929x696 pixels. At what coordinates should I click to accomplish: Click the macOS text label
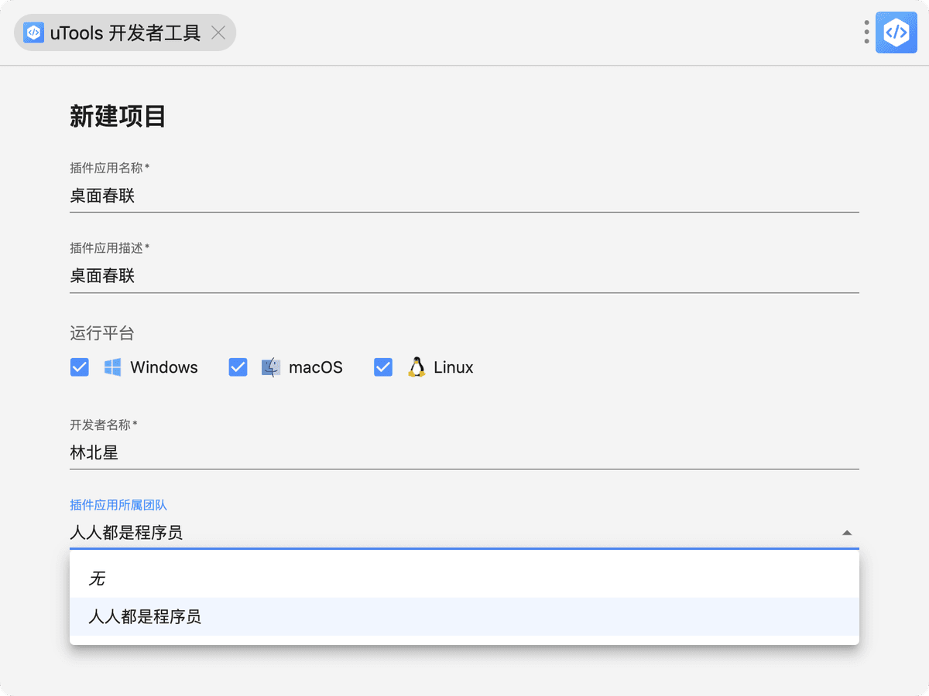(x=316, y=367)
